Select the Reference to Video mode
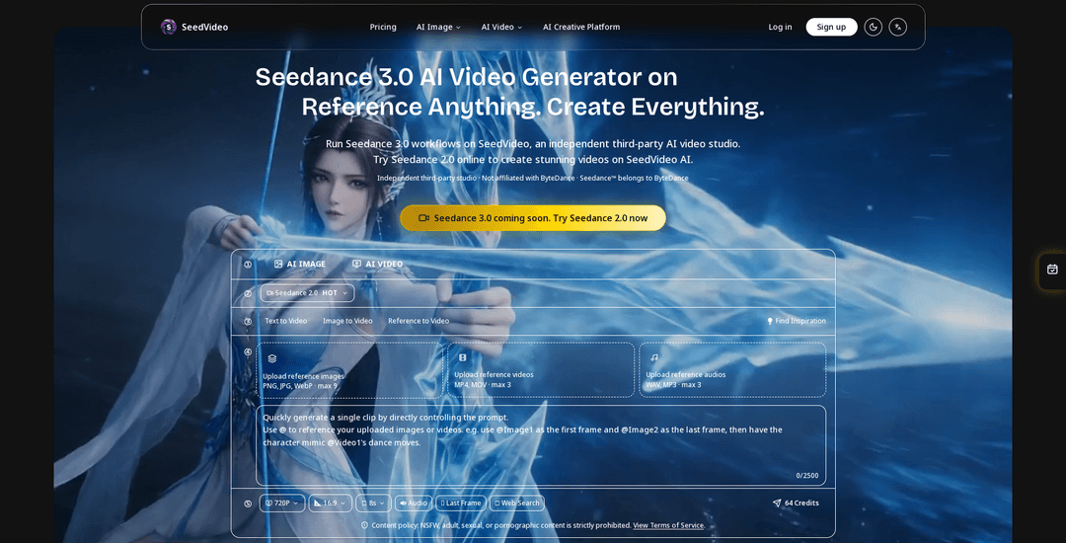 pos(419,321)
